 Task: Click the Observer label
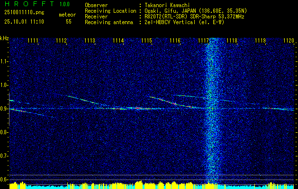point(96,5)
